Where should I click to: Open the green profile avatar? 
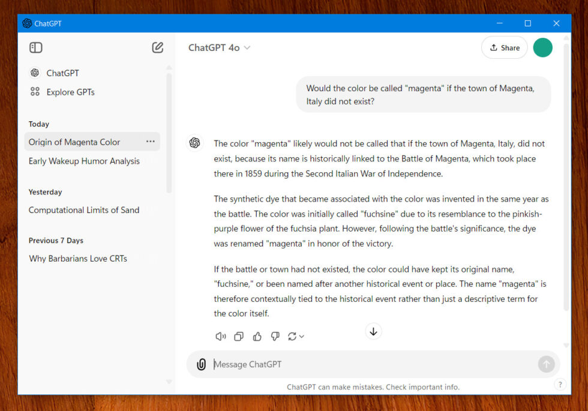pyautogui.click(x=542, y=47)
